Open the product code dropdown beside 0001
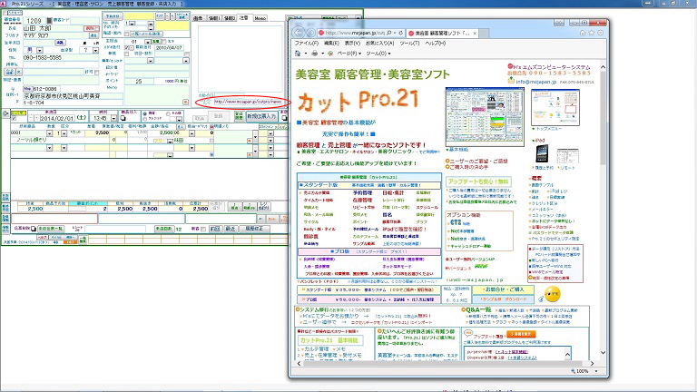The image size is (697, 392). (x=49, y=133)
